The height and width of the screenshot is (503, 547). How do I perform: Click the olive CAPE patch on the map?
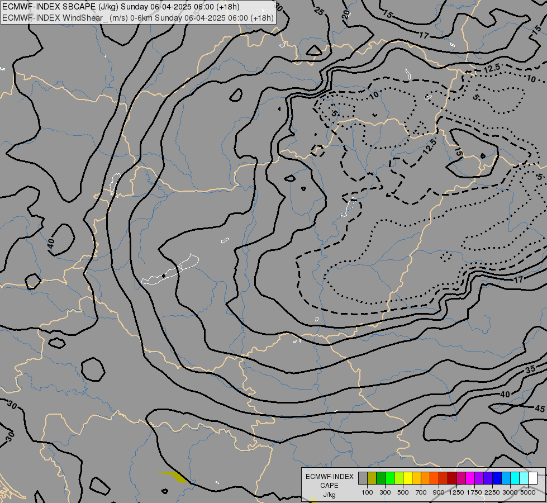coord(174,477)
